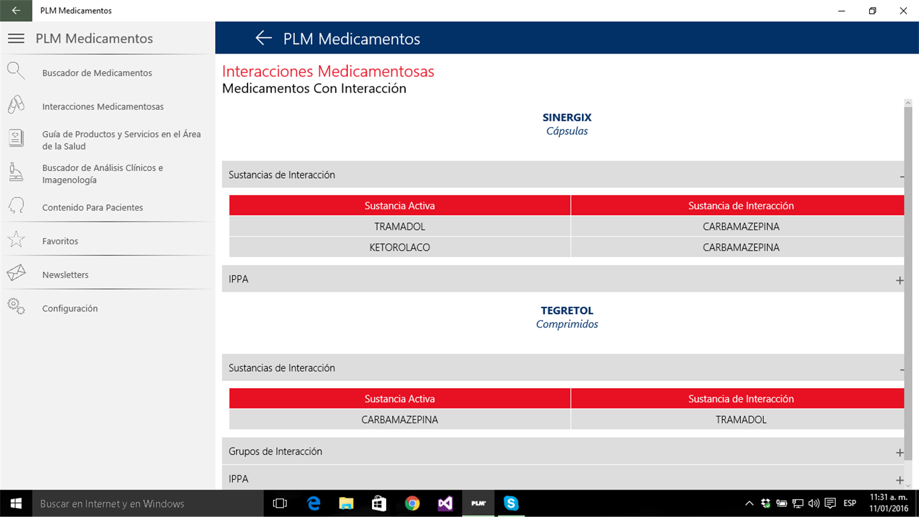Viewport: 919px width, 517px height.
Task: Open Visual Studio from the taskbar
Action: pos(445,504)
